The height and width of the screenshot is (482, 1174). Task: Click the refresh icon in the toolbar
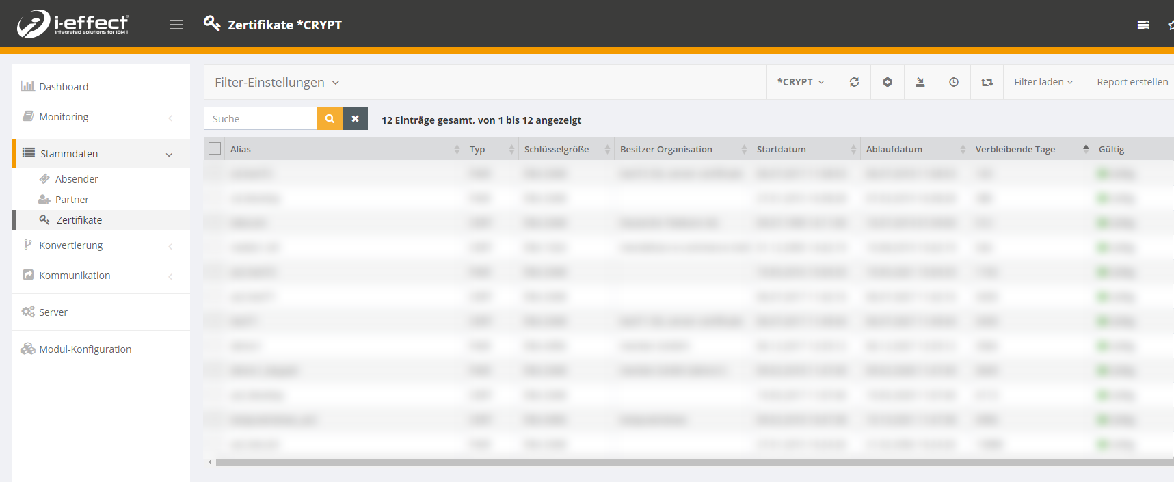coord(854,82)
